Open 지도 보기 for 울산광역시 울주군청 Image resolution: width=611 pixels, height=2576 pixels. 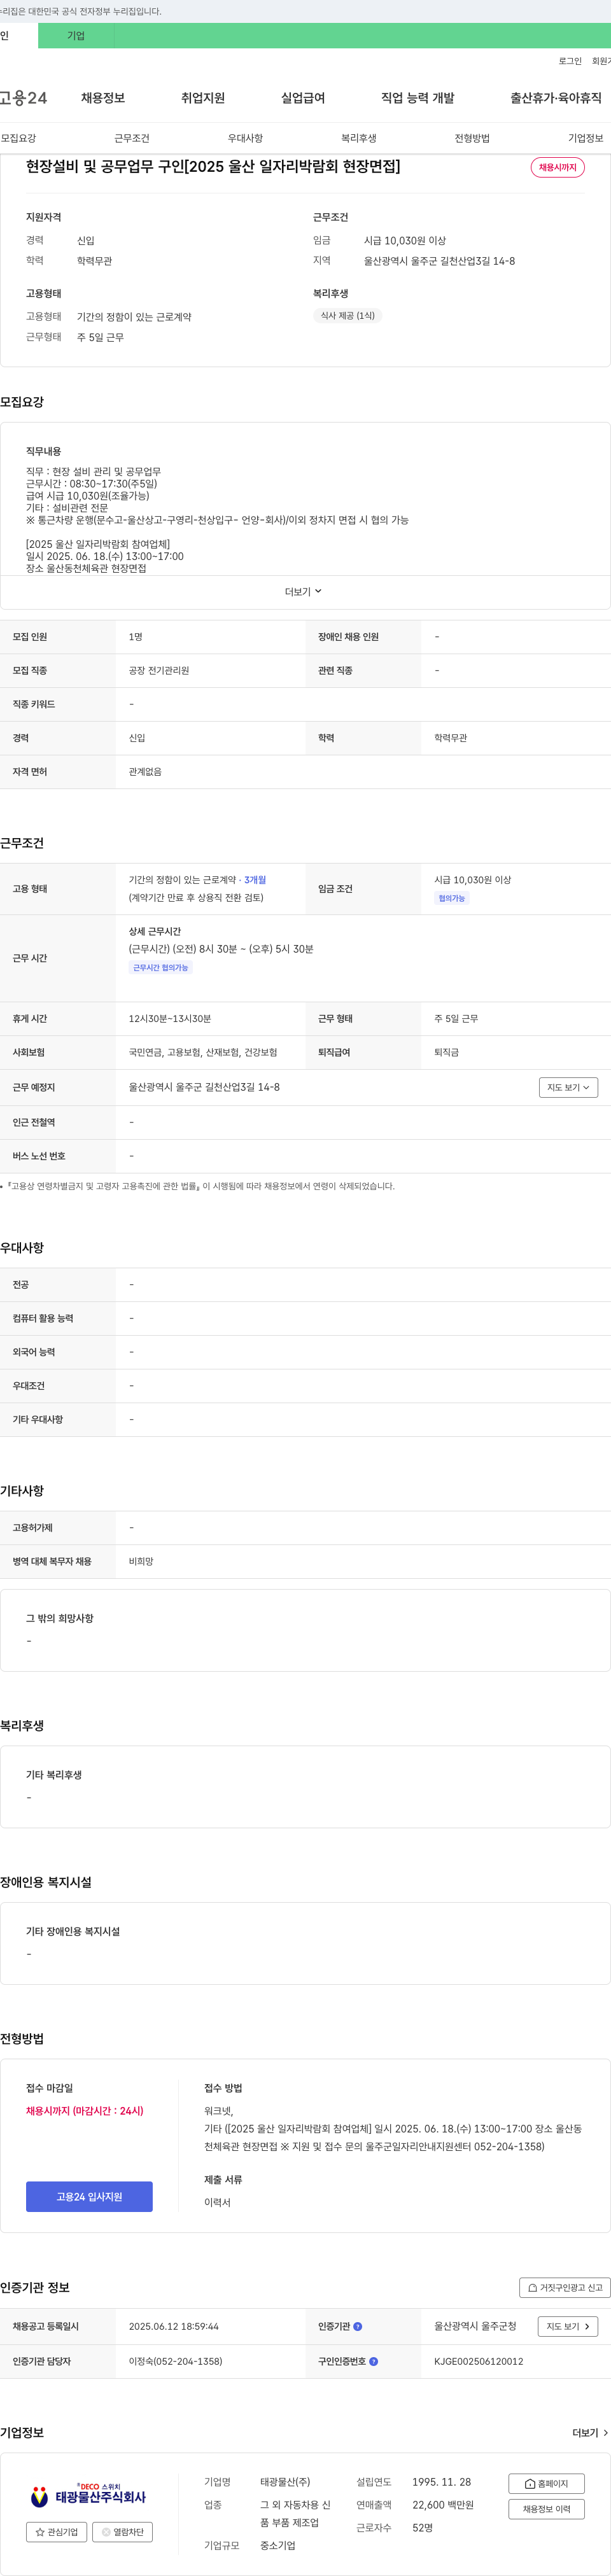pyautogui.click(x=568, y=2326)
